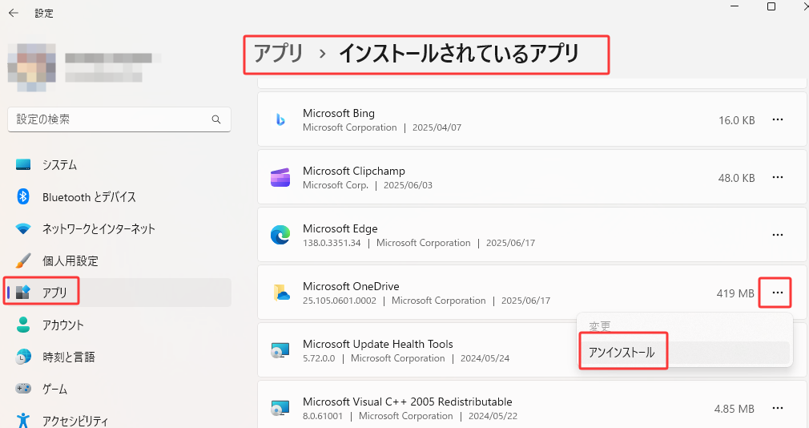Click the 16.0 KB size value
809x428 pixels.
click(736, 120)
